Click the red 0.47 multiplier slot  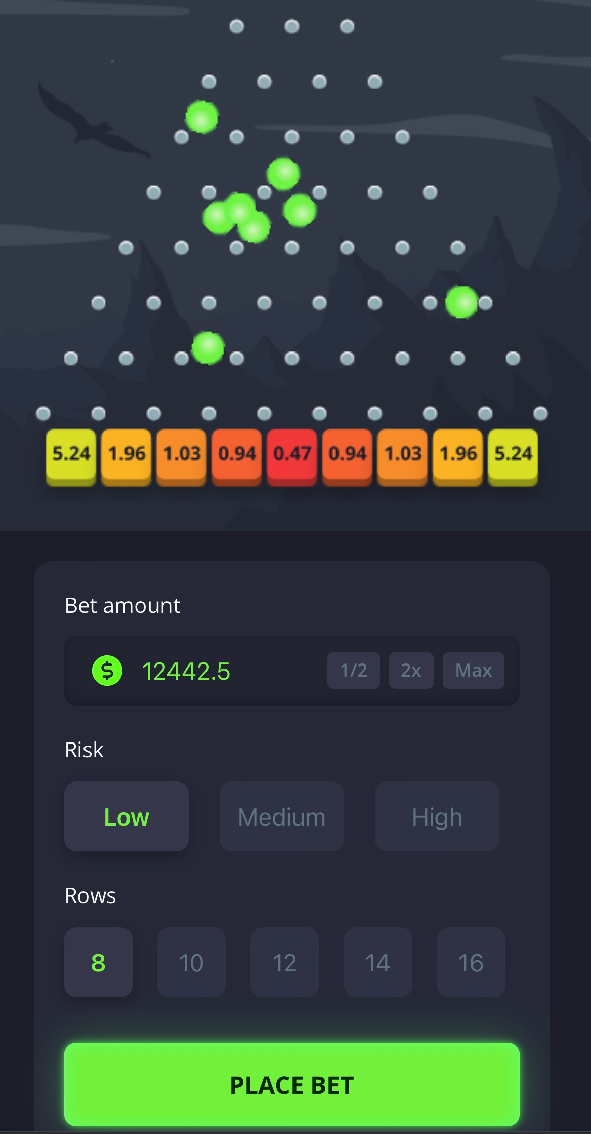[292, 454]
